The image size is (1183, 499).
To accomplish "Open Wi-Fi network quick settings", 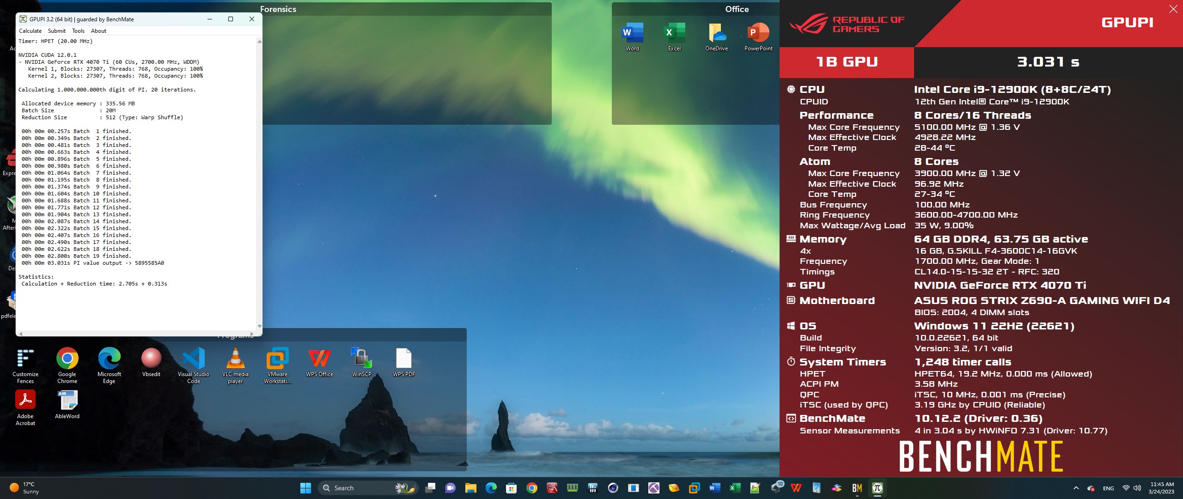I will [1126, 488].
